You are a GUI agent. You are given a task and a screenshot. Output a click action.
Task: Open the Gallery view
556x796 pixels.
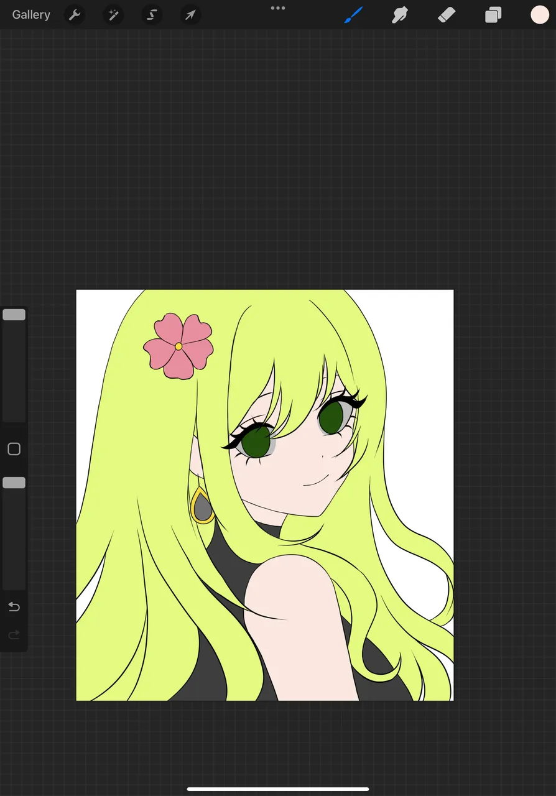(x=31, y=14)
